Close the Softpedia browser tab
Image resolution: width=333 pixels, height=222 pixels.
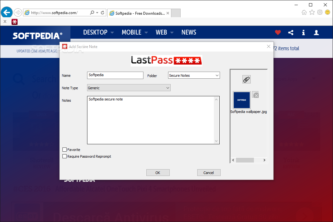[168, 13]
